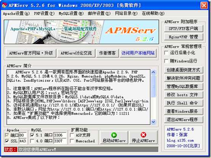
Task: Toggle the Apache SSL checkbox
Action: click(7, 141)
